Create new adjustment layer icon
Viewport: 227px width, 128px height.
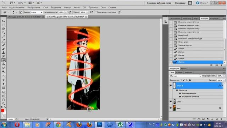point(208,119)
